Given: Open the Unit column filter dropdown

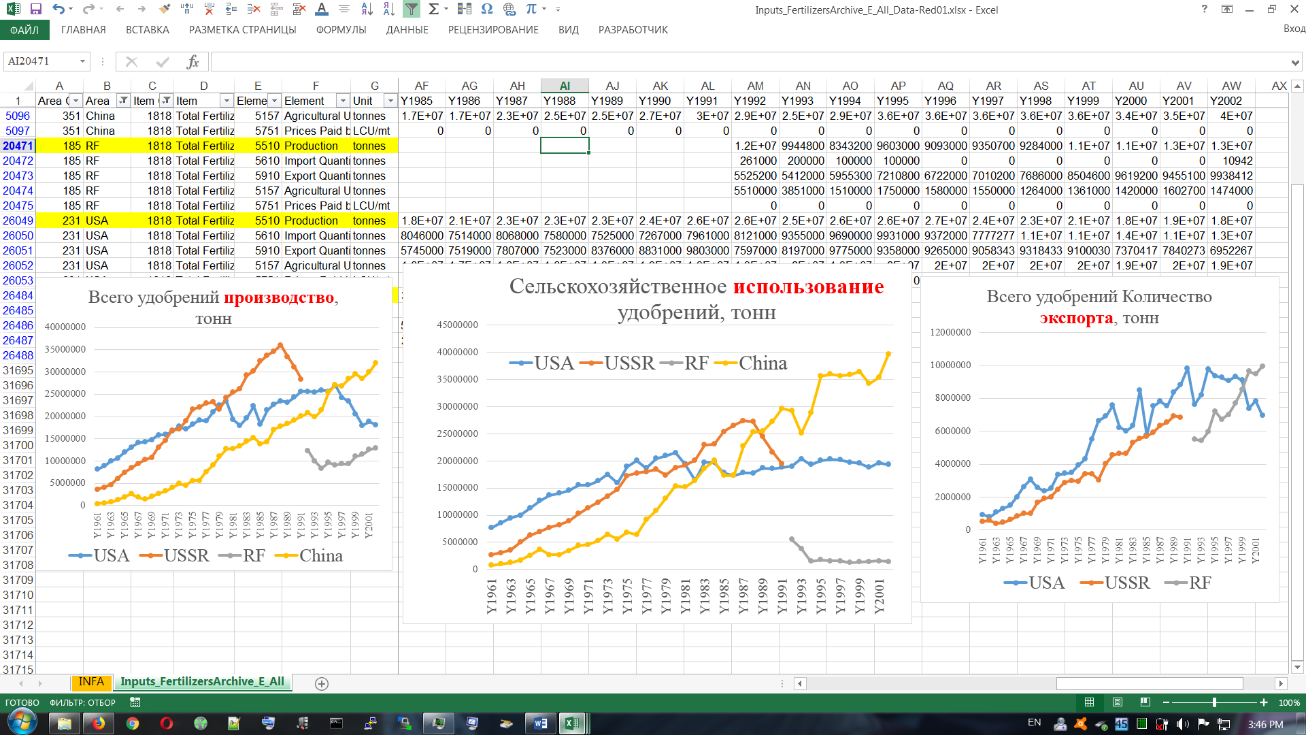Looking at the screenshot, I should tap(390, 101).
